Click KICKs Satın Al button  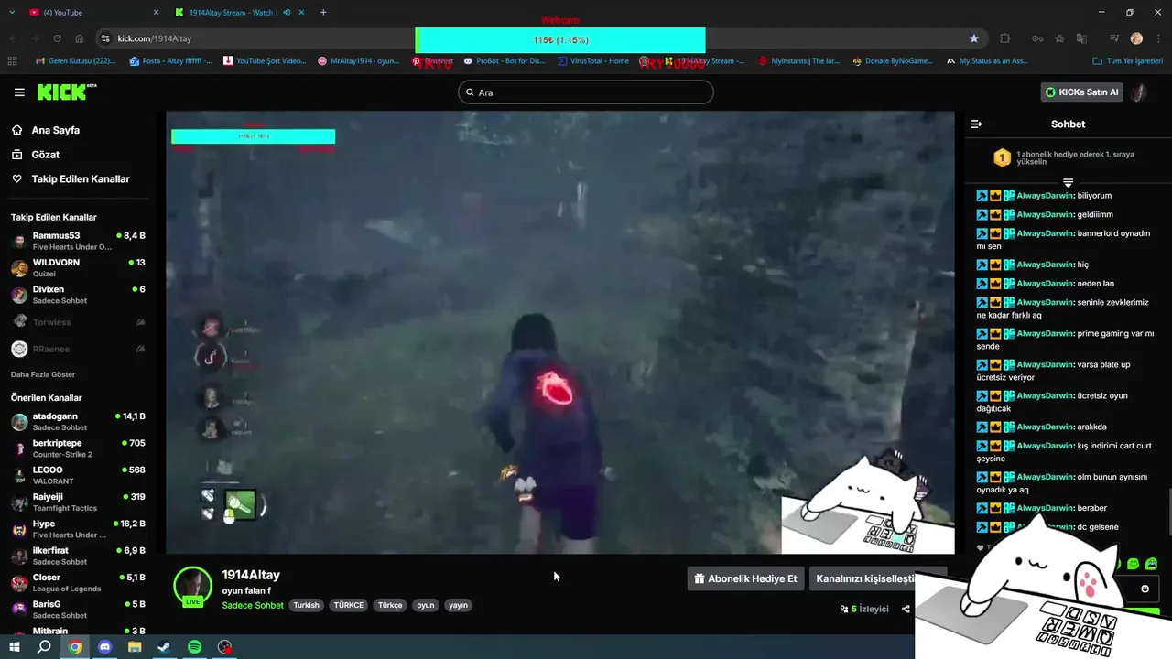[x=1082, y=92]
